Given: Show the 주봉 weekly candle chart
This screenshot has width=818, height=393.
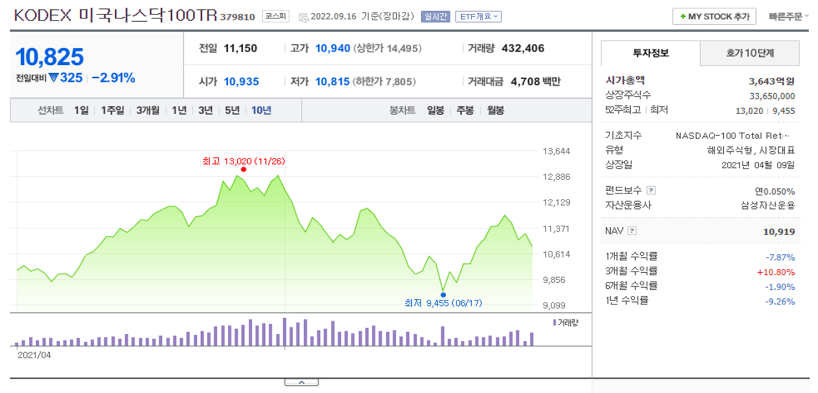Looking at the screenshot, I should (x=466, y=110).
